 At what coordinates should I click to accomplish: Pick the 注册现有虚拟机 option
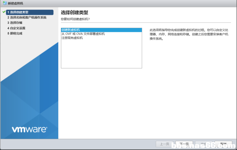(72, 38)
